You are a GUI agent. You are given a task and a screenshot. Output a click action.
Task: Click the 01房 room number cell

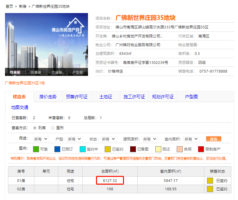click(x=21, y=181)
